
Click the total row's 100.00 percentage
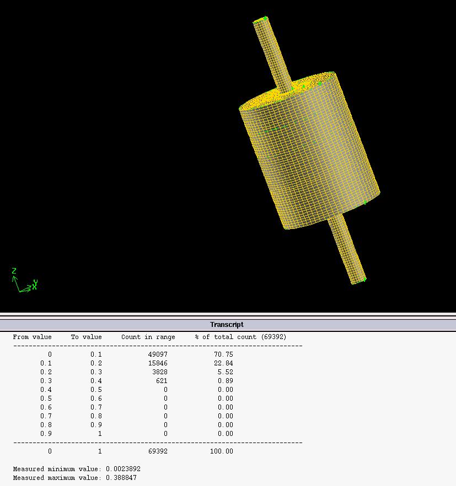tap(223, 451)
